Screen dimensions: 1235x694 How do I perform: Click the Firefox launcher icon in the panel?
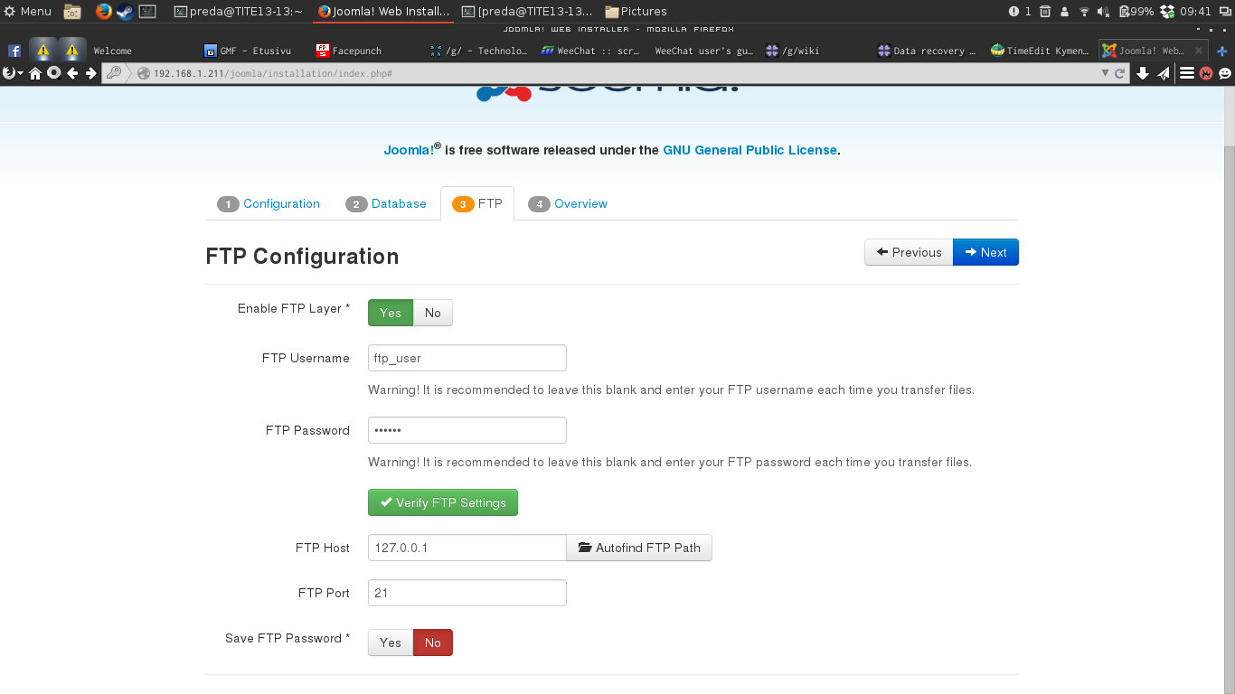pos(103,12)
